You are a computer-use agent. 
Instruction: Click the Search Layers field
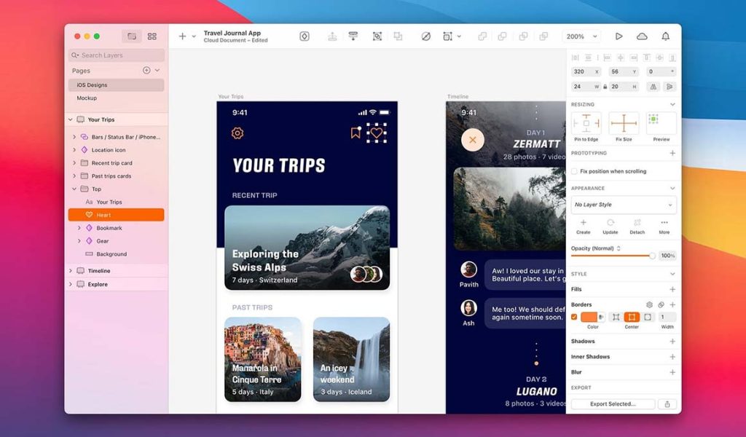tap(117, 55)
